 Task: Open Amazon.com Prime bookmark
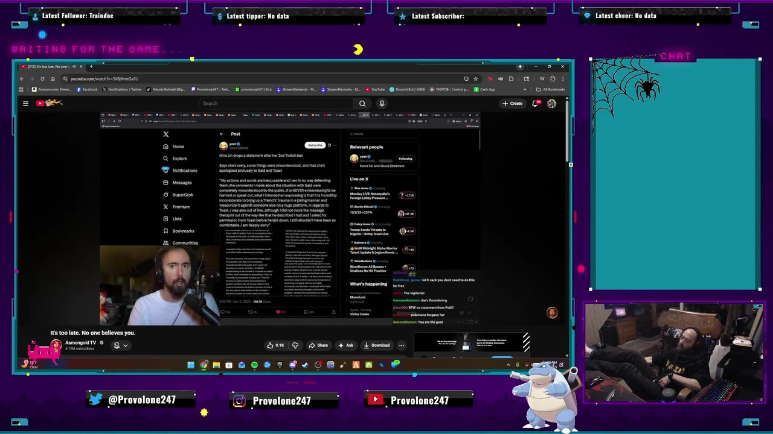(x=53, y=89)
